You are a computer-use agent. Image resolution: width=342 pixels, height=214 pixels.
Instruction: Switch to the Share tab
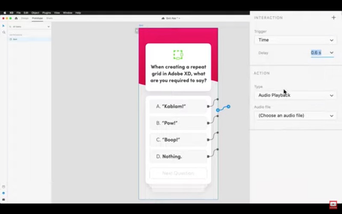click(49, 18)
